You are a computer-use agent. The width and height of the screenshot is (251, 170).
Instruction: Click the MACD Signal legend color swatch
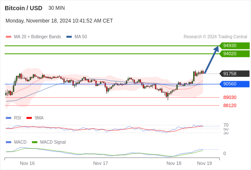click(34, 142)
